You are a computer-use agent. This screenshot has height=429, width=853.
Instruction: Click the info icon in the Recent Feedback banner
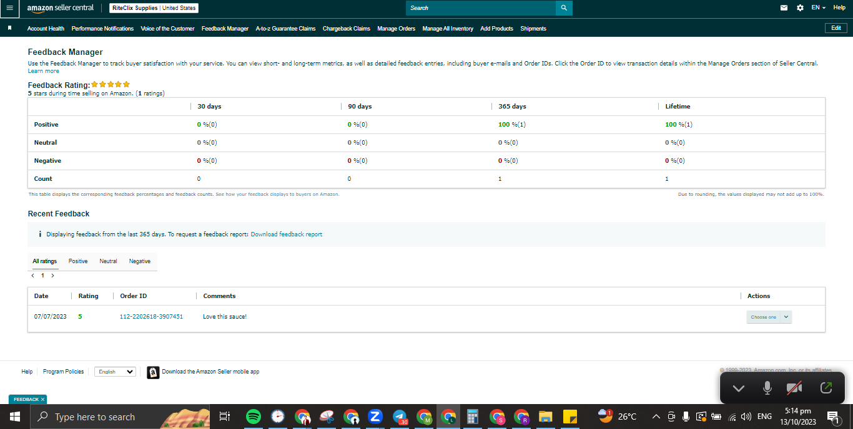tap(40, 234)
